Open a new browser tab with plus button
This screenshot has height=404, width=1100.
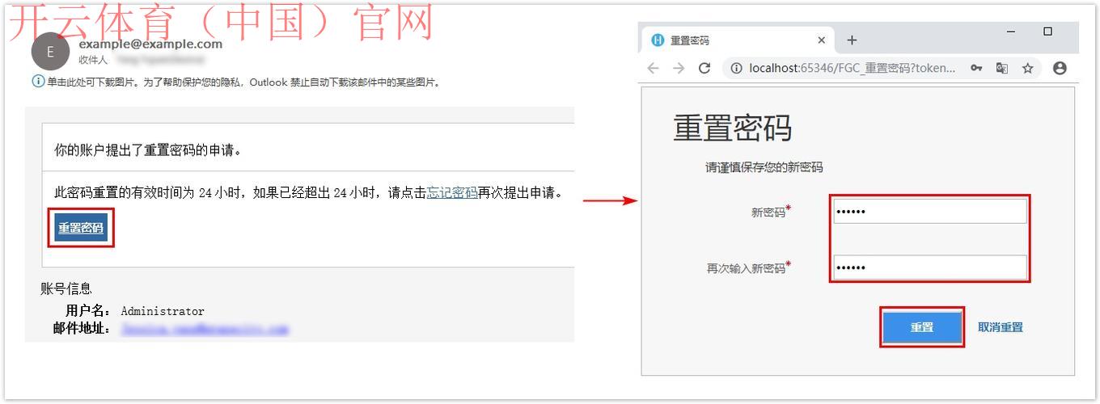pyautogui.click(x=852, y=40)
